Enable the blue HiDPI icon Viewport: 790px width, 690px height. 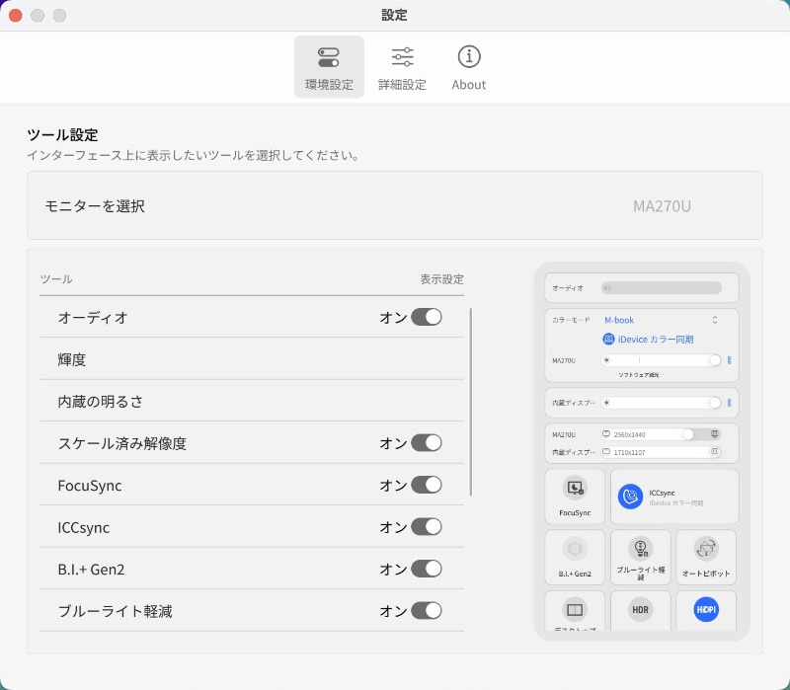point(706,611)
